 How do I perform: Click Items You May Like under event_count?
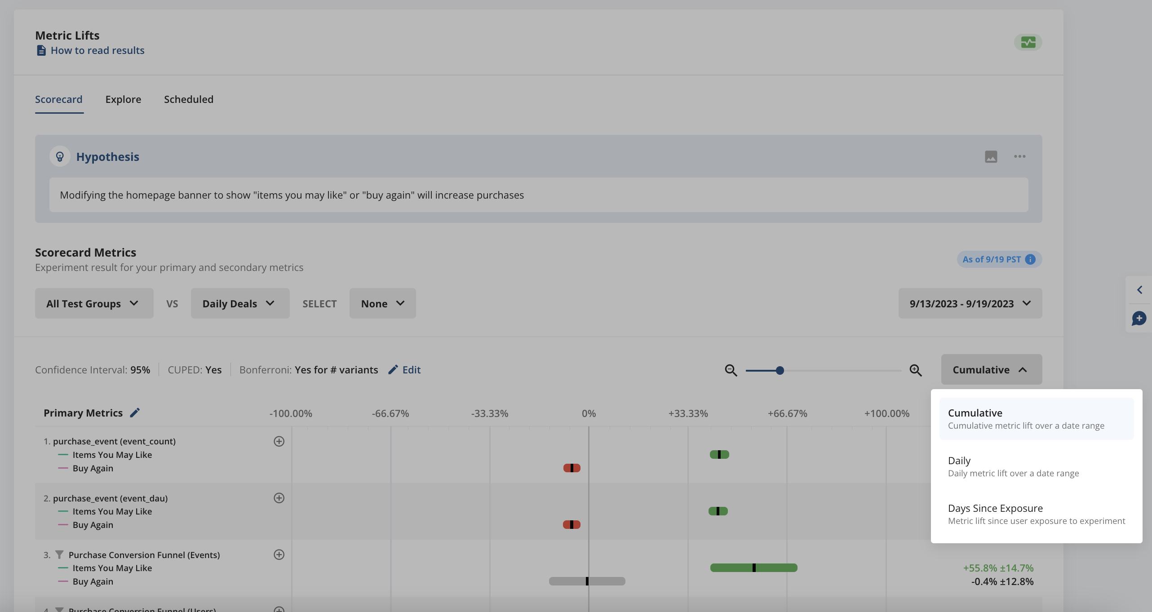112,455
